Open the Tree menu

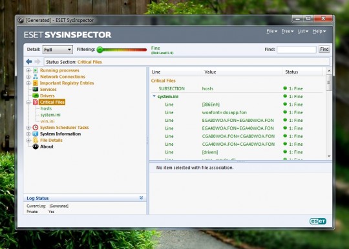[288, 32]
